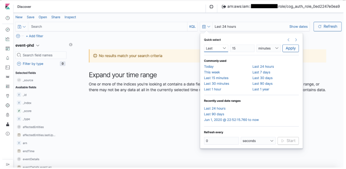346x169 pixels.
Task: Open the grid-dots icon in sidebar
Action: (8, 87)
